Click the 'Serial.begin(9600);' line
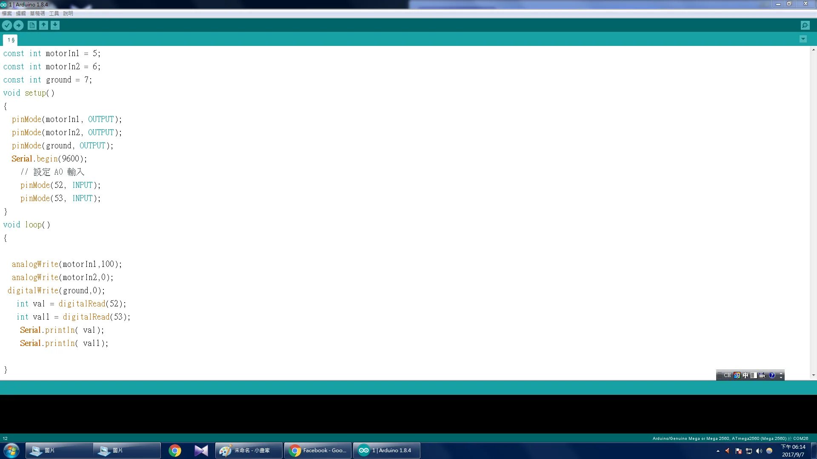 click(49, 159)
